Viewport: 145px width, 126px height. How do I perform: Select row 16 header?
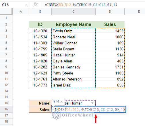tap(6, 109)
